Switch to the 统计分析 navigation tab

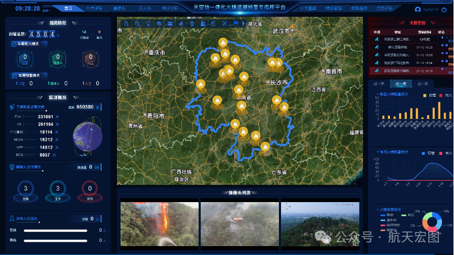tap(170, 8)
